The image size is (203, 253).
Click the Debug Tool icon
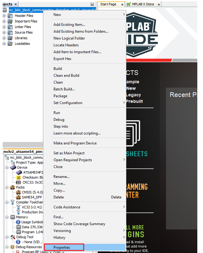coord(13,237)
